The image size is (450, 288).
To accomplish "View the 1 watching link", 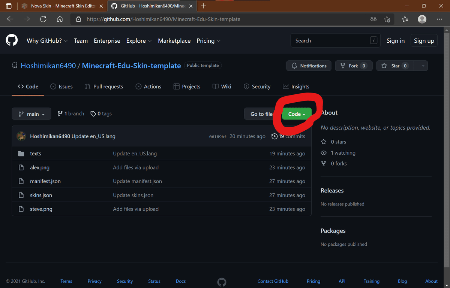I will (338, 153).
